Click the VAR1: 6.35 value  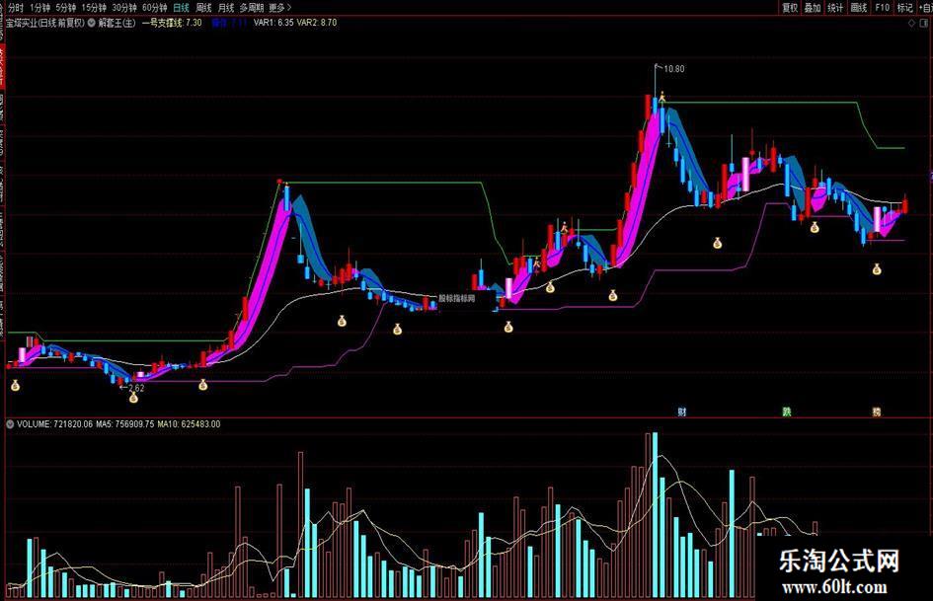(273, 23)
